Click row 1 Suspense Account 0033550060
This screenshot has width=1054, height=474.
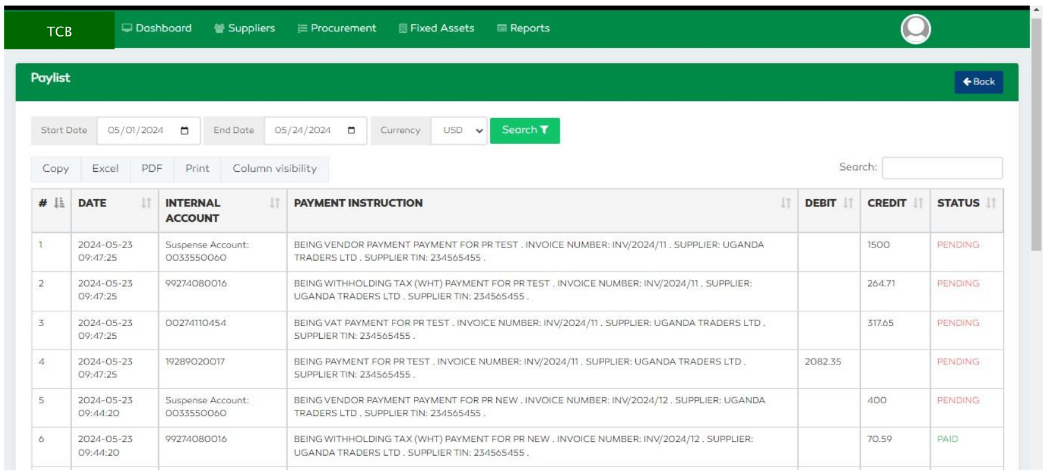click(x=207, y=251)
